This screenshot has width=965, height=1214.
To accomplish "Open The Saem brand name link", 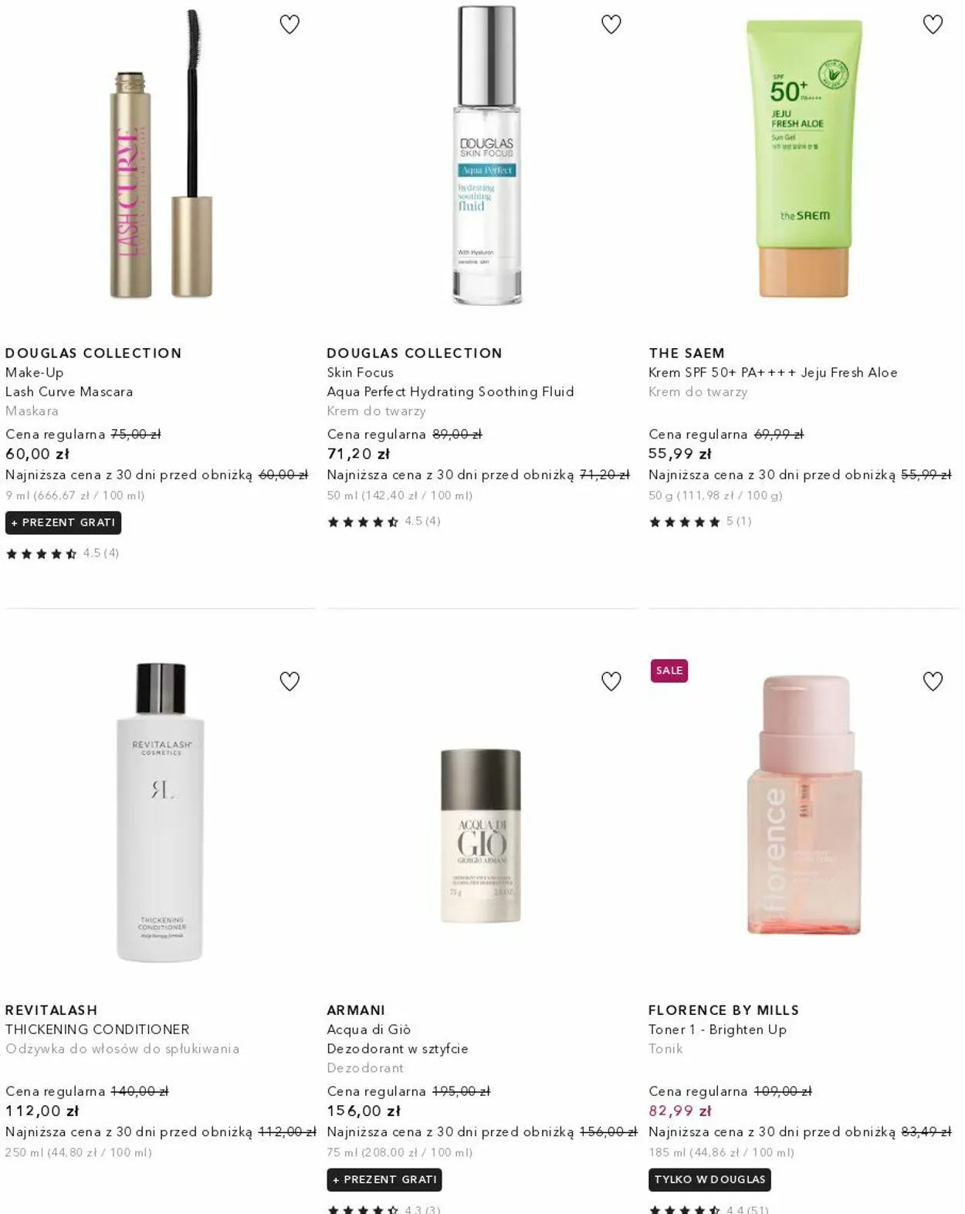I will [x=687, y=353].
